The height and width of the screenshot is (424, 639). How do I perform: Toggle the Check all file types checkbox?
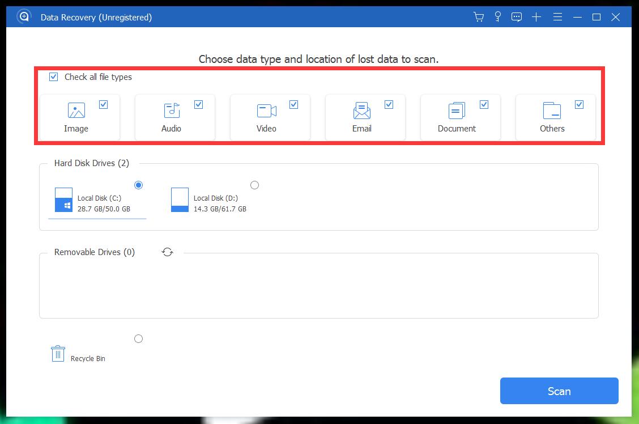pyautogui.click(x=53, y=77)
